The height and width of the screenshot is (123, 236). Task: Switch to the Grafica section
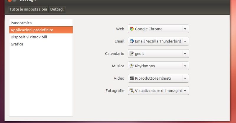coord(41,44)
